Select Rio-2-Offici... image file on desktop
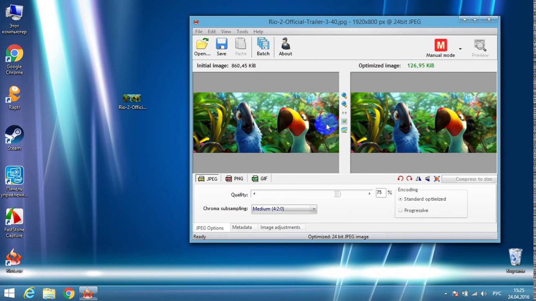The width and height of the screenshot is (536, 301). 132,102
